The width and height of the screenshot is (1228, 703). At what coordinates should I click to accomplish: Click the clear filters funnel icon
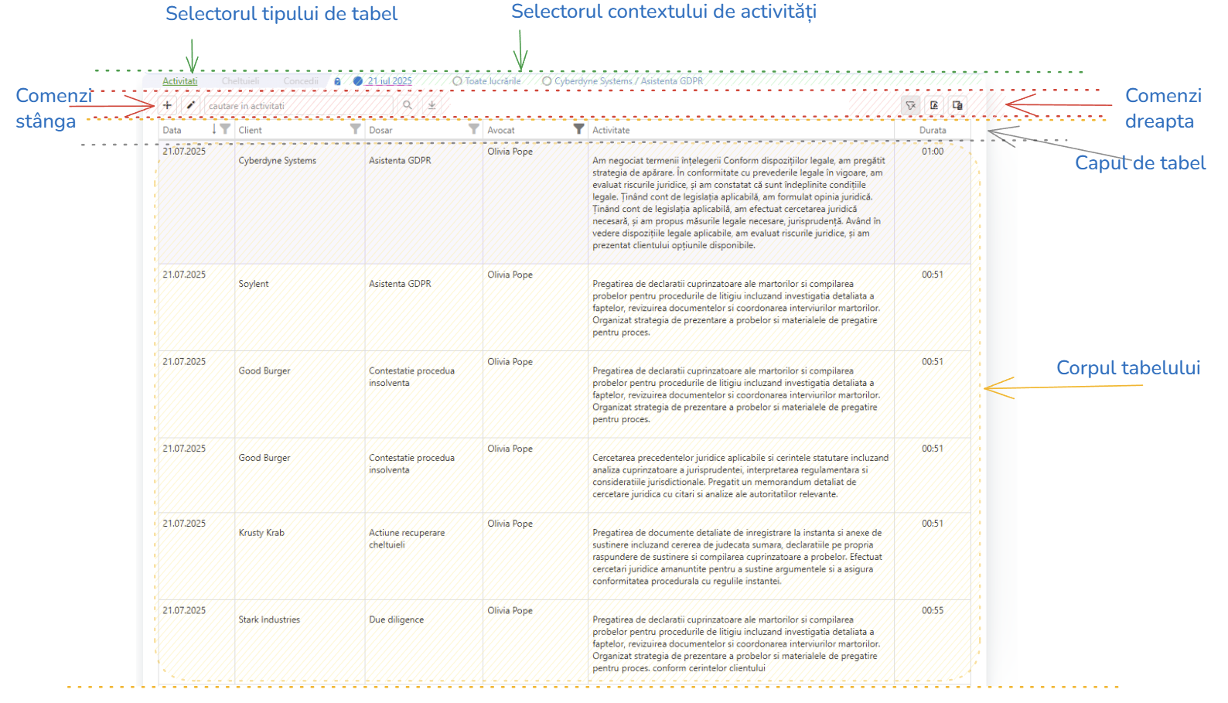tap(910, 105)
